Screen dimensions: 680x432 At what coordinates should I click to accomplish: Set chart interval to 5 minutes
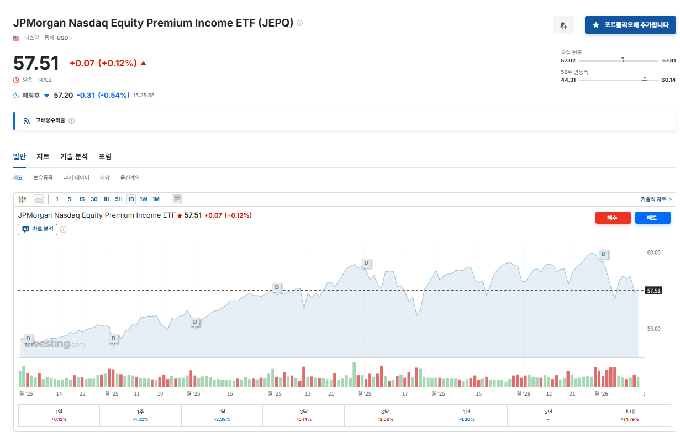[x=69, y=199]
